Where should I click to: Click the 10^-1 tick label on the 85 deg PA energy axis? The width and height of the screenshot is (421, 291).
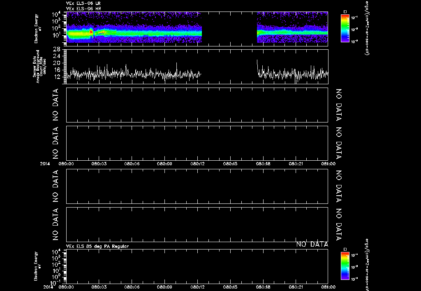coord(55,283)
